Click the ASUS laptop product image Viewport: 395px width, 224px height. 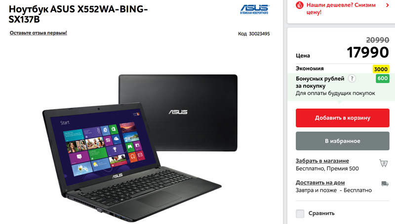tap(140, 147)
